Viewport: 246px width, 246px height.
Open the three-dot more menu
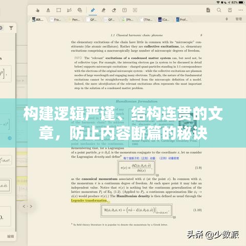click(x=241, y=10)
